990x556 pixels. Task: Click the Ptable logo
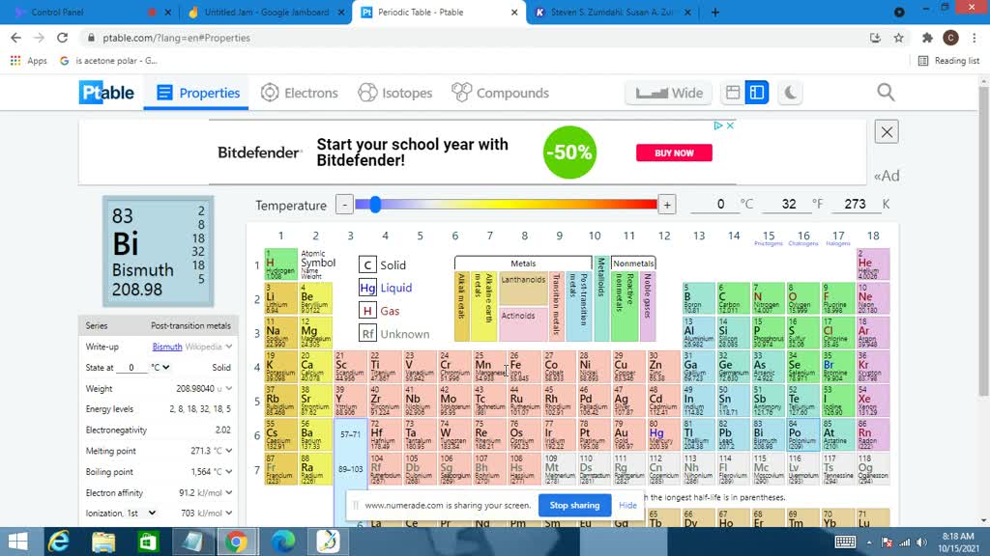[x=105, y=93]
